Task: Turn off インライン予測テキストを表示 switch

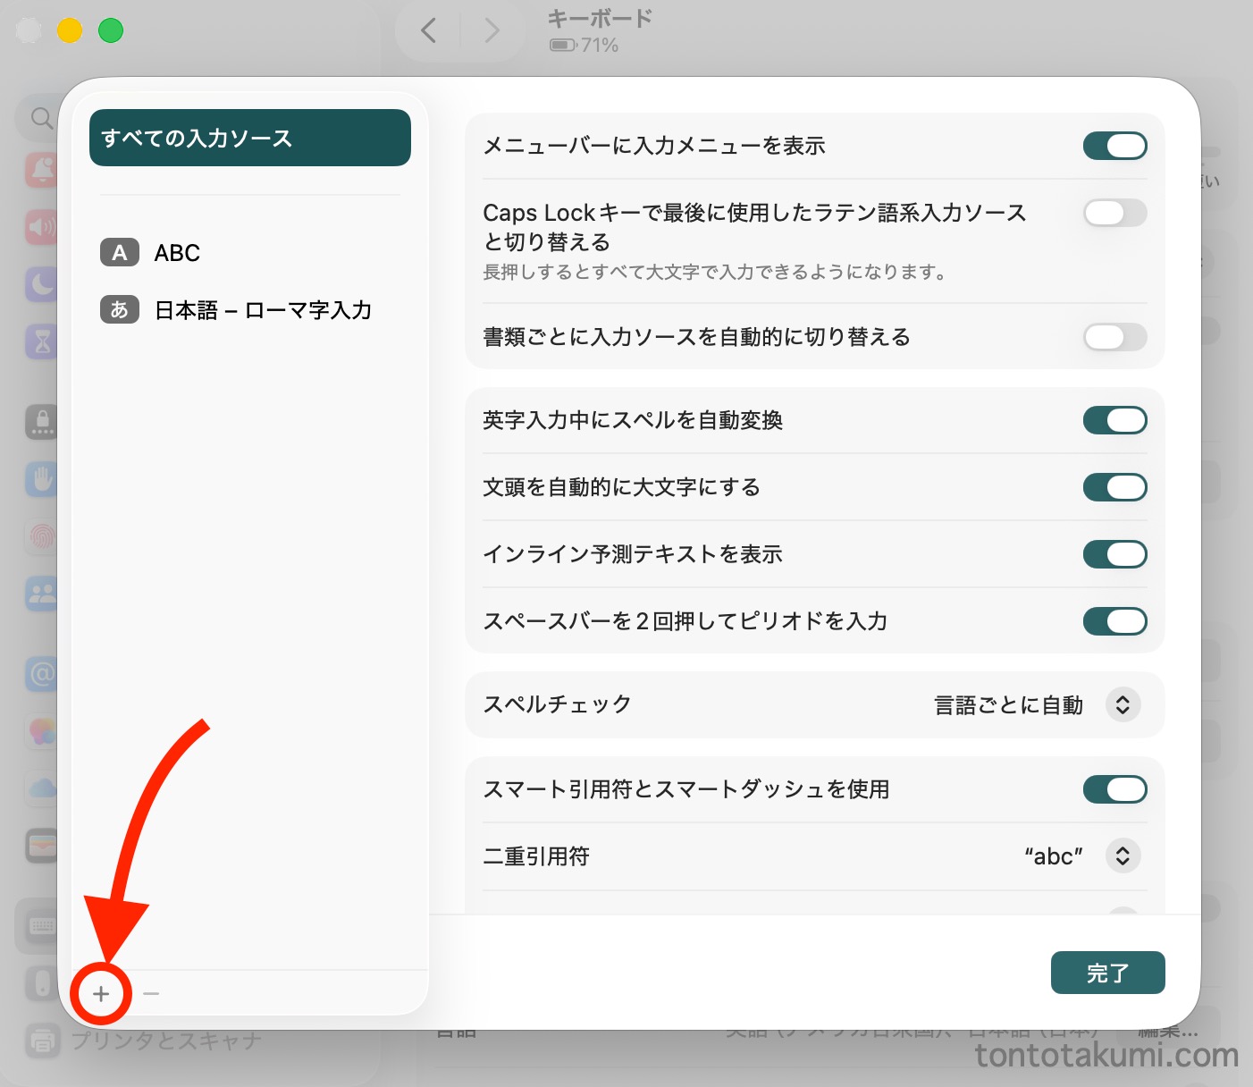Action: (1114, 554)
